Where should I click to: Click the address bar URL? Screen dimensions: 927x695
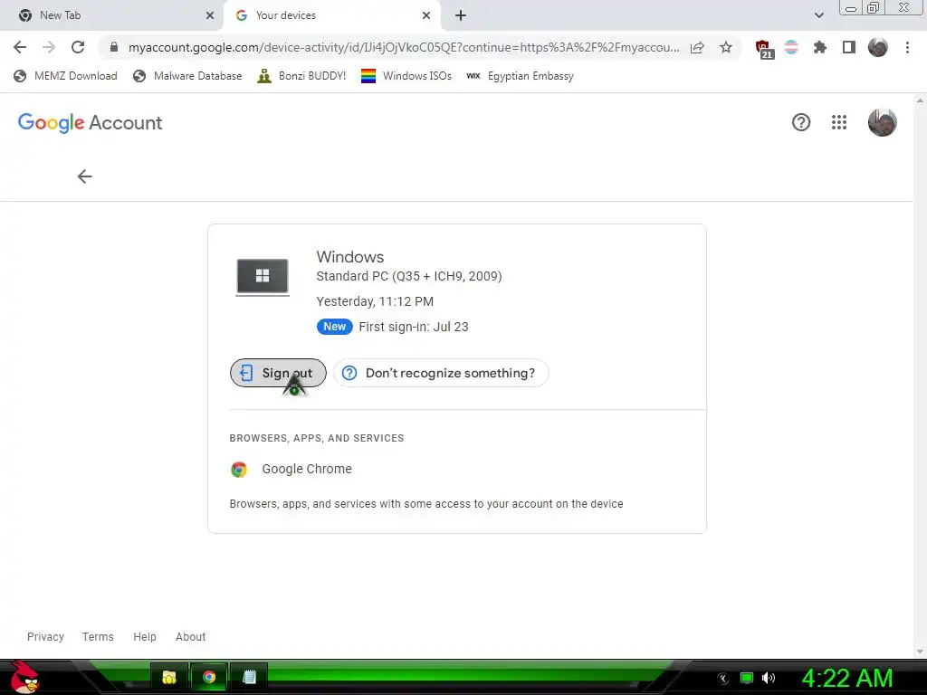tap(404, 47)
